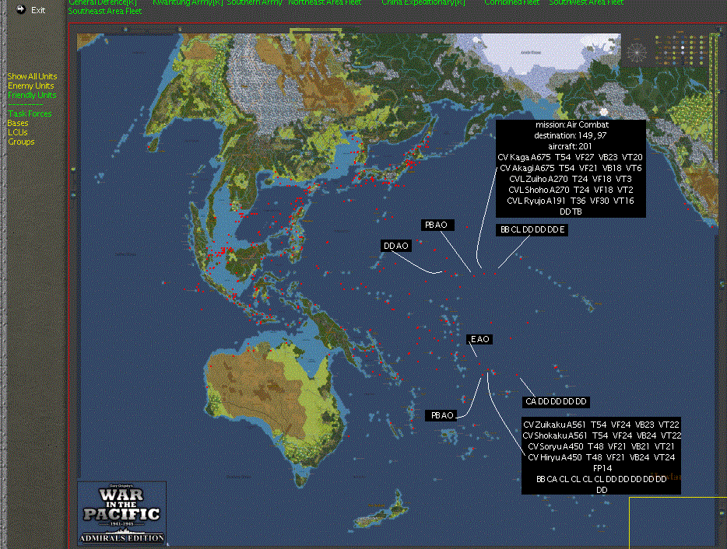This screenshot has height=549, width=727.
Task: Select Northeast Area Fleet command filter
Action: click(x=325, y=3)
